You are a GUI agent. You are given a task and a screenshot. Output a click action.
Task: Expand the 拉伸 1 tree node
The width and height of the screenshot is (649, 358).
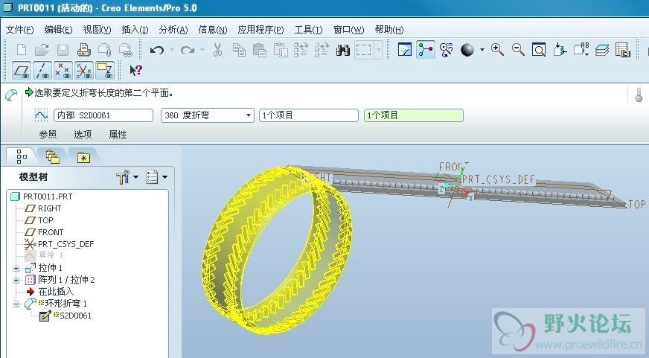[x=16, y=268]
